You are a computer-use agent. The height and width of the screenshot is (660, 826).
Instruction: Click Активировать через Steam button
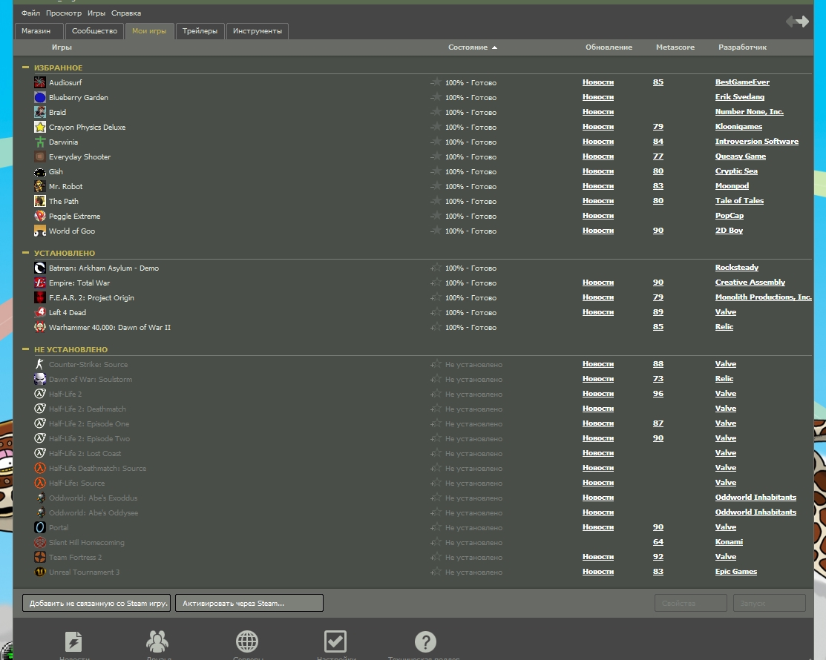[249, 603]
